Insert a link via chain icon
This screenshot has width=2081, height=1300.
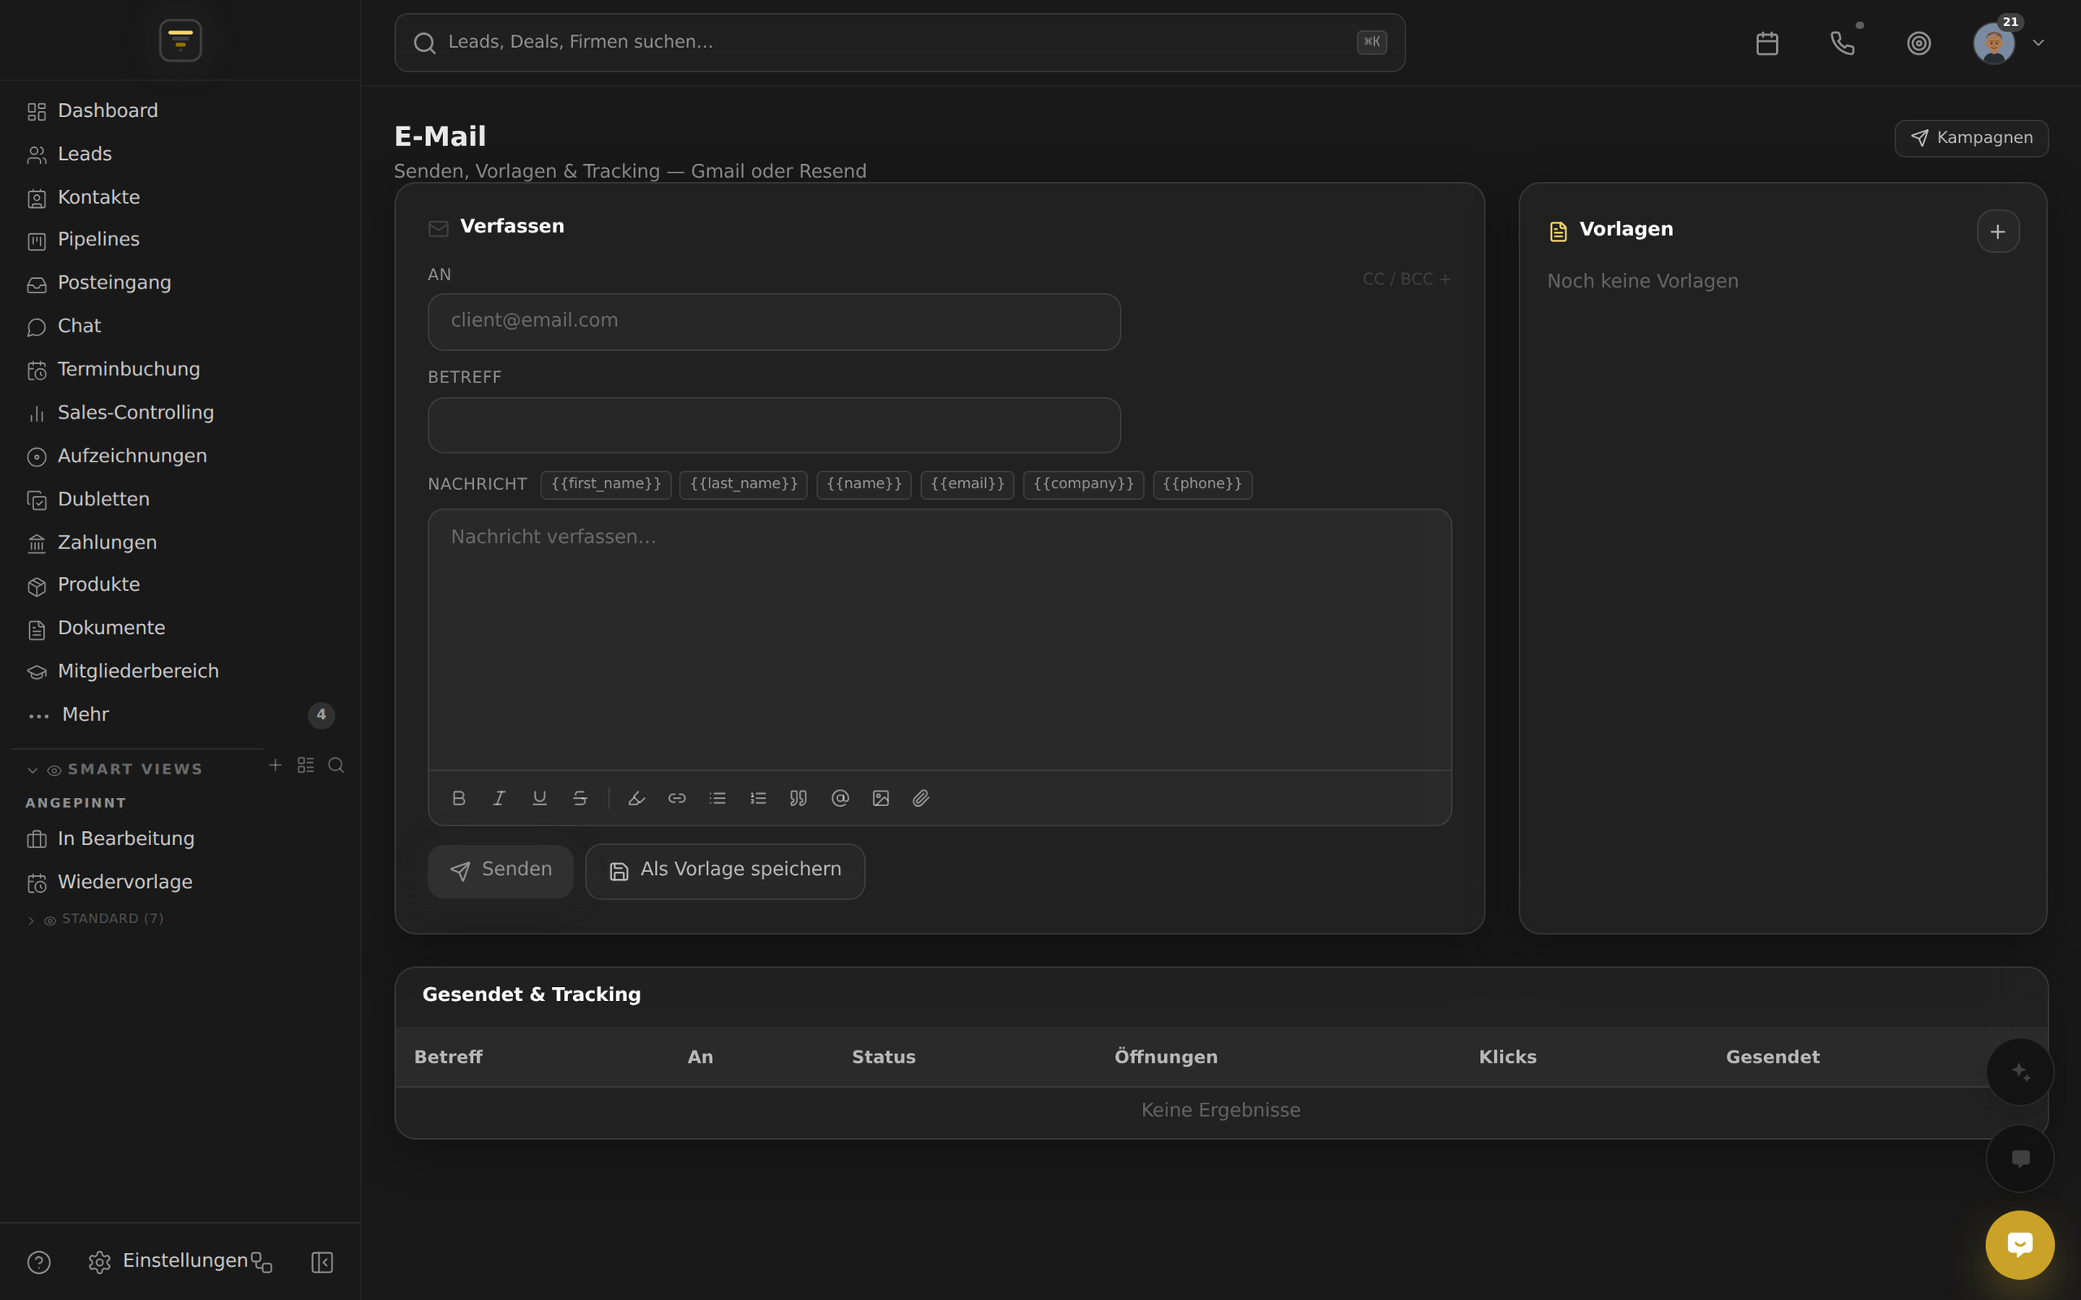click(x=677, y=798)
